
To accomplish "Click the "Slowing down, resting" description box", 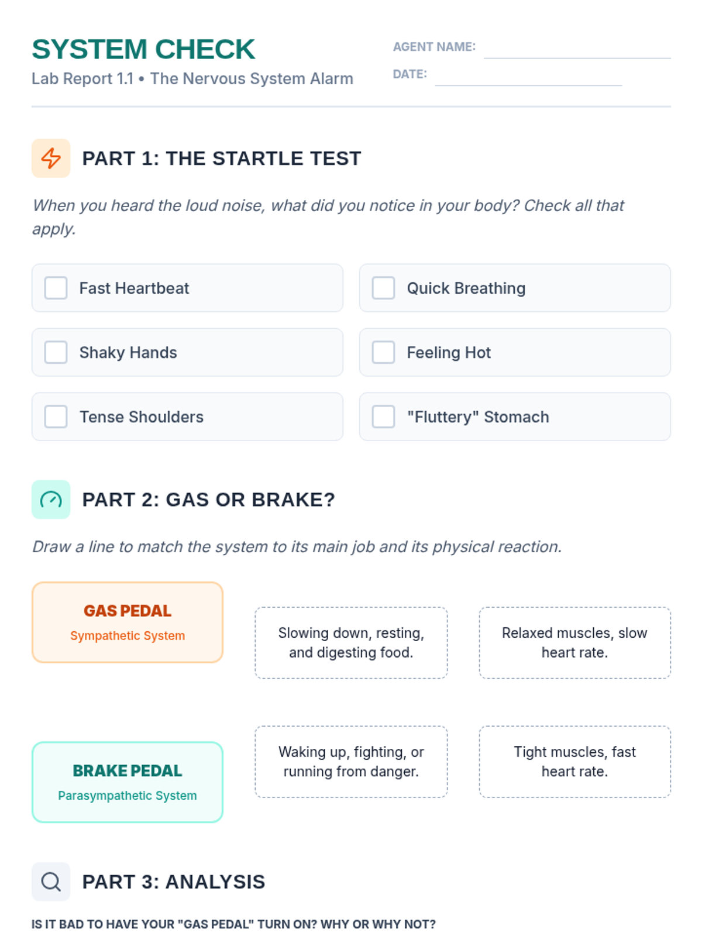I will coord(351,642).
